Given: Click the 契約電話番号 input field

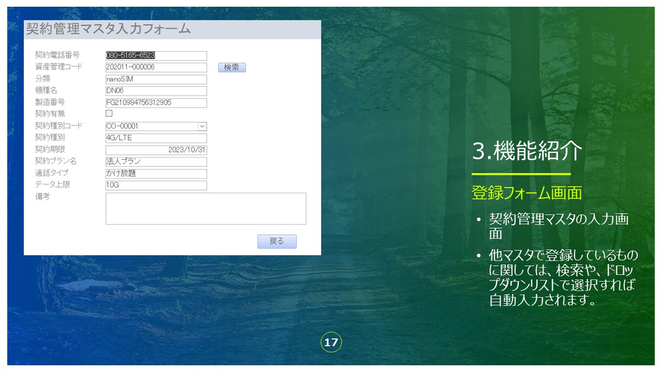Looking at the screenshot, I should tap(156, 56).
